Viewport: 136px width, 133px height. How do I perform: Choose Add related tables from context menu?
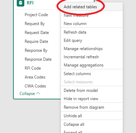pos(80,7)
